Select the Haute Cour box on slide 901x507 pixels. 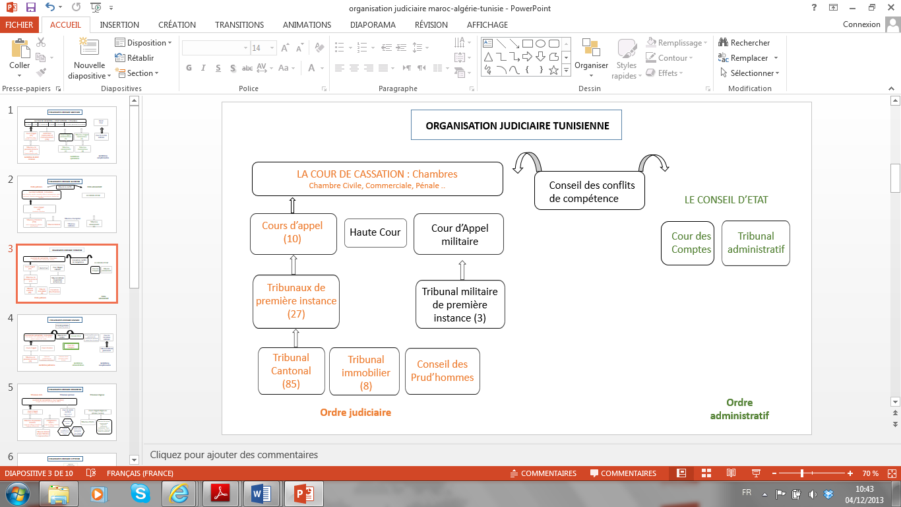[375, 232]
